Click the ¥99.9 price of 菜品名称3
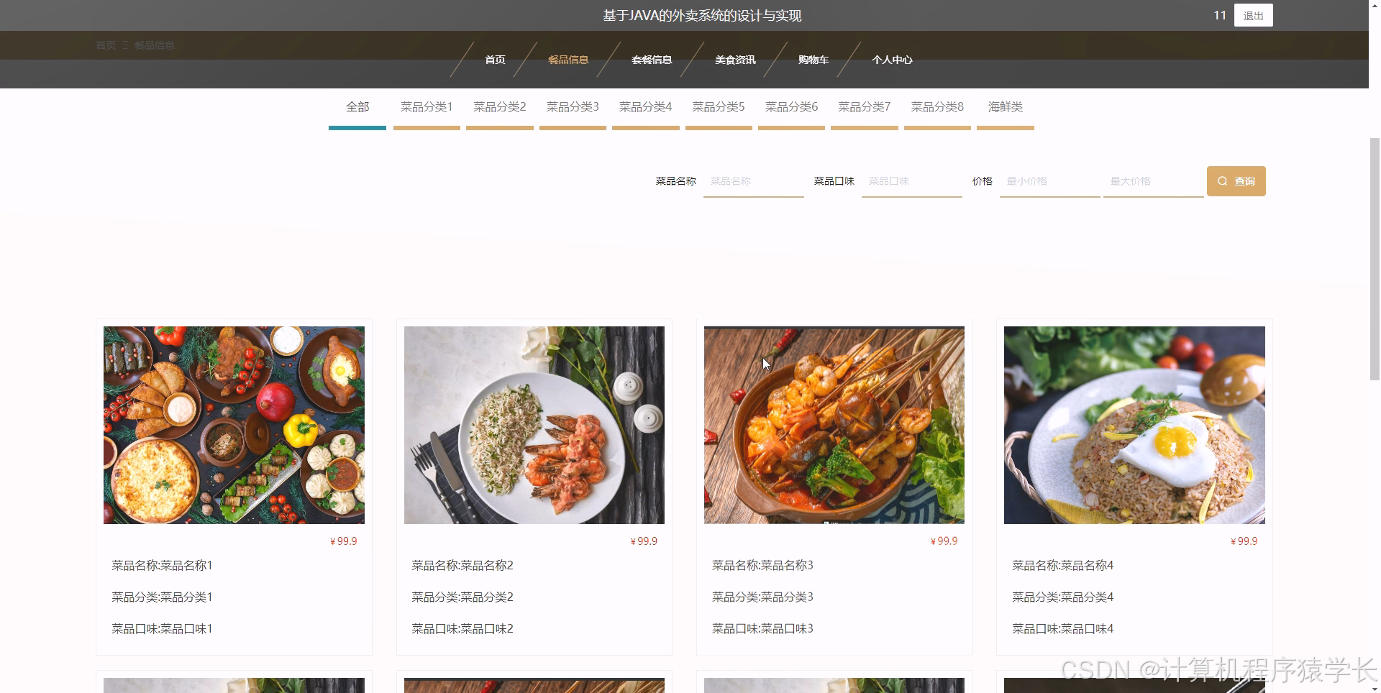This screenshot has height=693, width=1381. click(x=944, y=541)
